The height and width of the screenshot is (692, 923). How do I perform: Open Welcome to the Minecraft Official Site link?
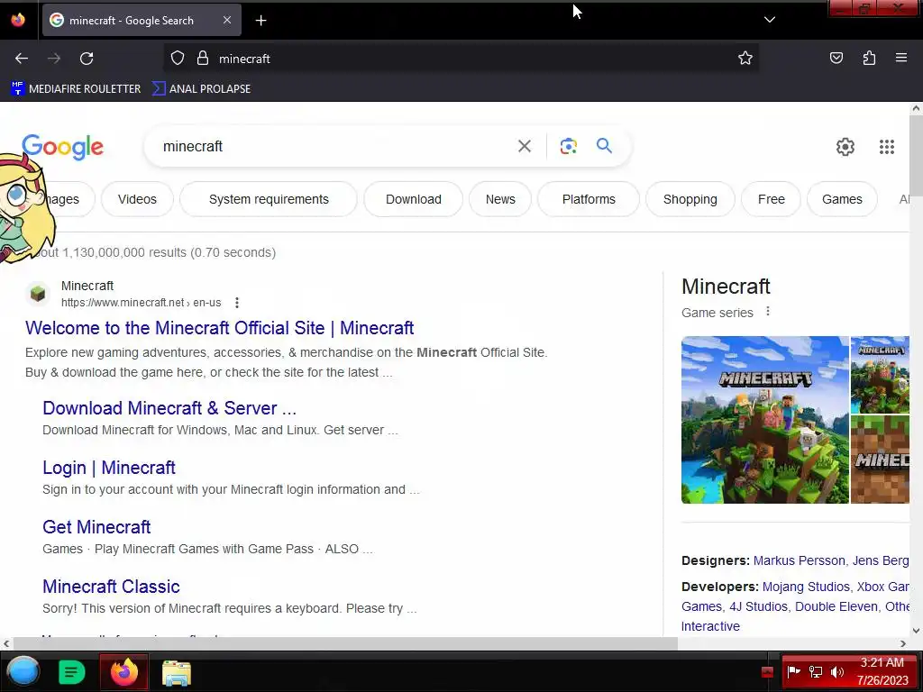[220, 328]
